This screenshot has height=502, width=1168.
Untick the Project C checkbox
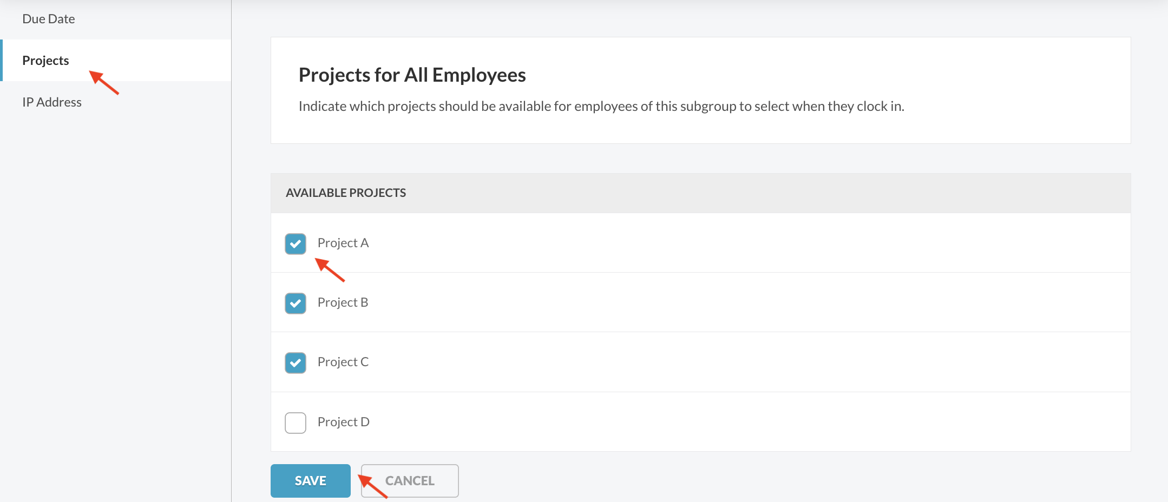[x=296, y=363]
